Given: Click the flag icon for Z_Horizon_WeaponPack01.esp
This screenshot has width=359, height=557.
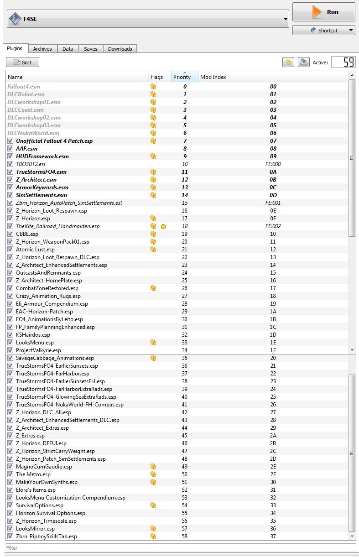Looking at the screenshot, I should tap(153, 242).
